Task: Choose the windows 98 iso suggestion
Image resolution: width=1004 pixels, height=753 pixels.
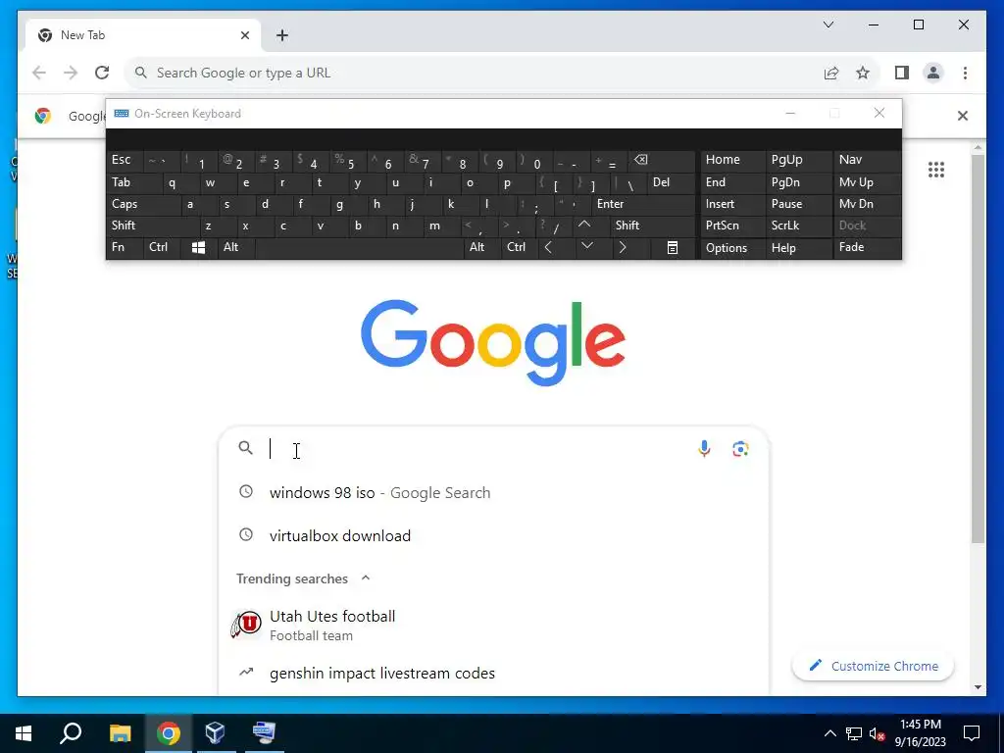Action: [x=493, y=492]
